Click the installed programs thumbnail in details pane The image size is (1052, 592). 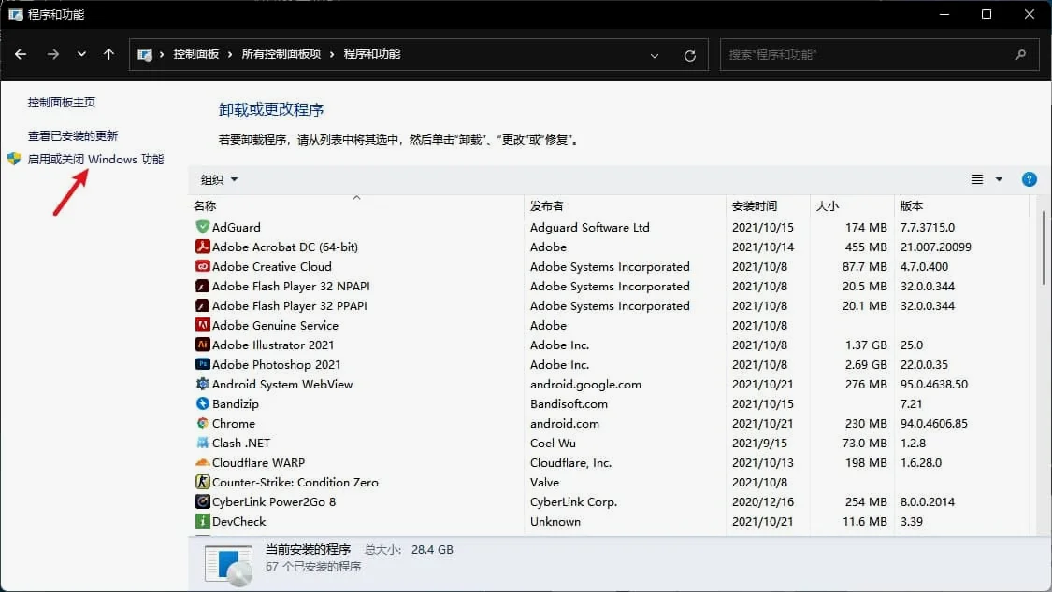pos(229,565)
